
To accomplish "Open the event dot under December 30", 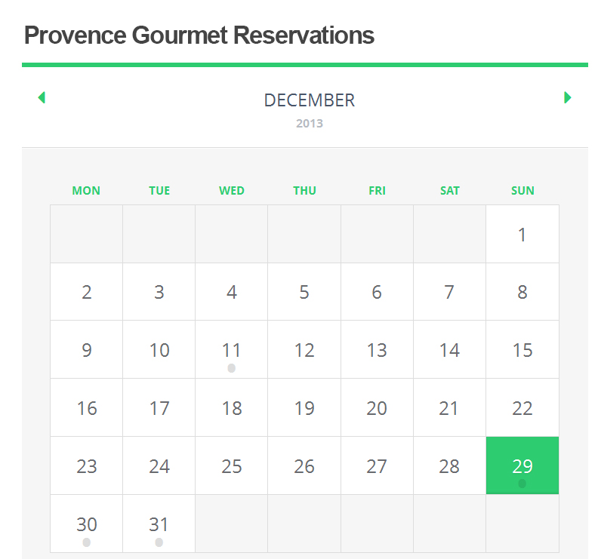I will [x=87, y=542].
